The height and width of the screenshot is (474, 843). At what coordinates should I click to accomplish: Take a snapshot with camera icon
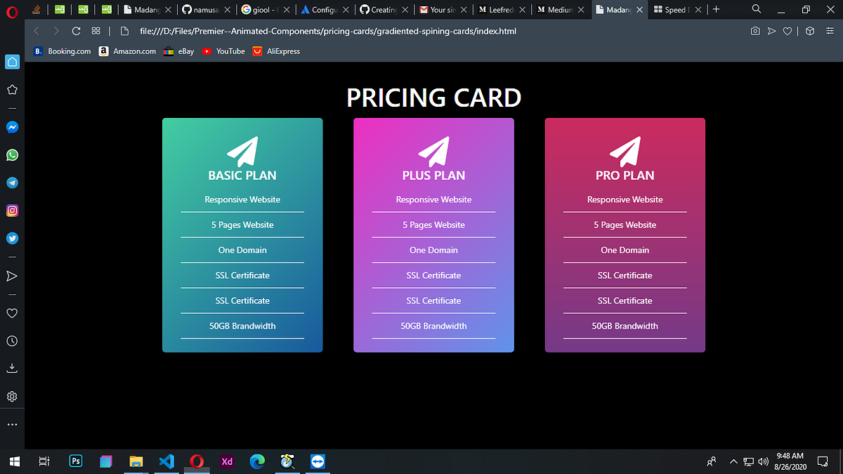coord(755,31)
